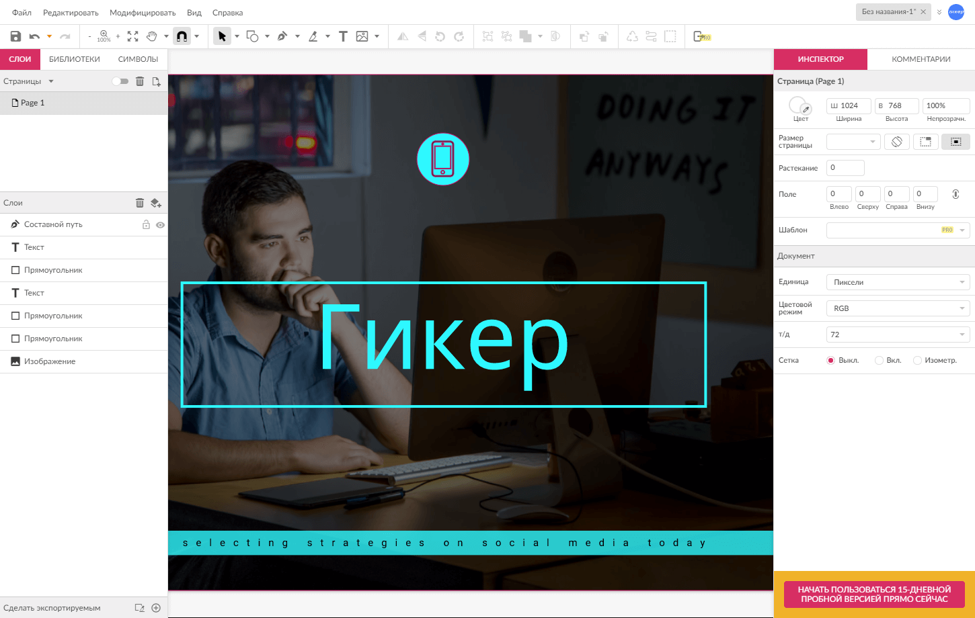Click the Ширина width input field
The height and width of the screenshot is (618, 975).
849,105
